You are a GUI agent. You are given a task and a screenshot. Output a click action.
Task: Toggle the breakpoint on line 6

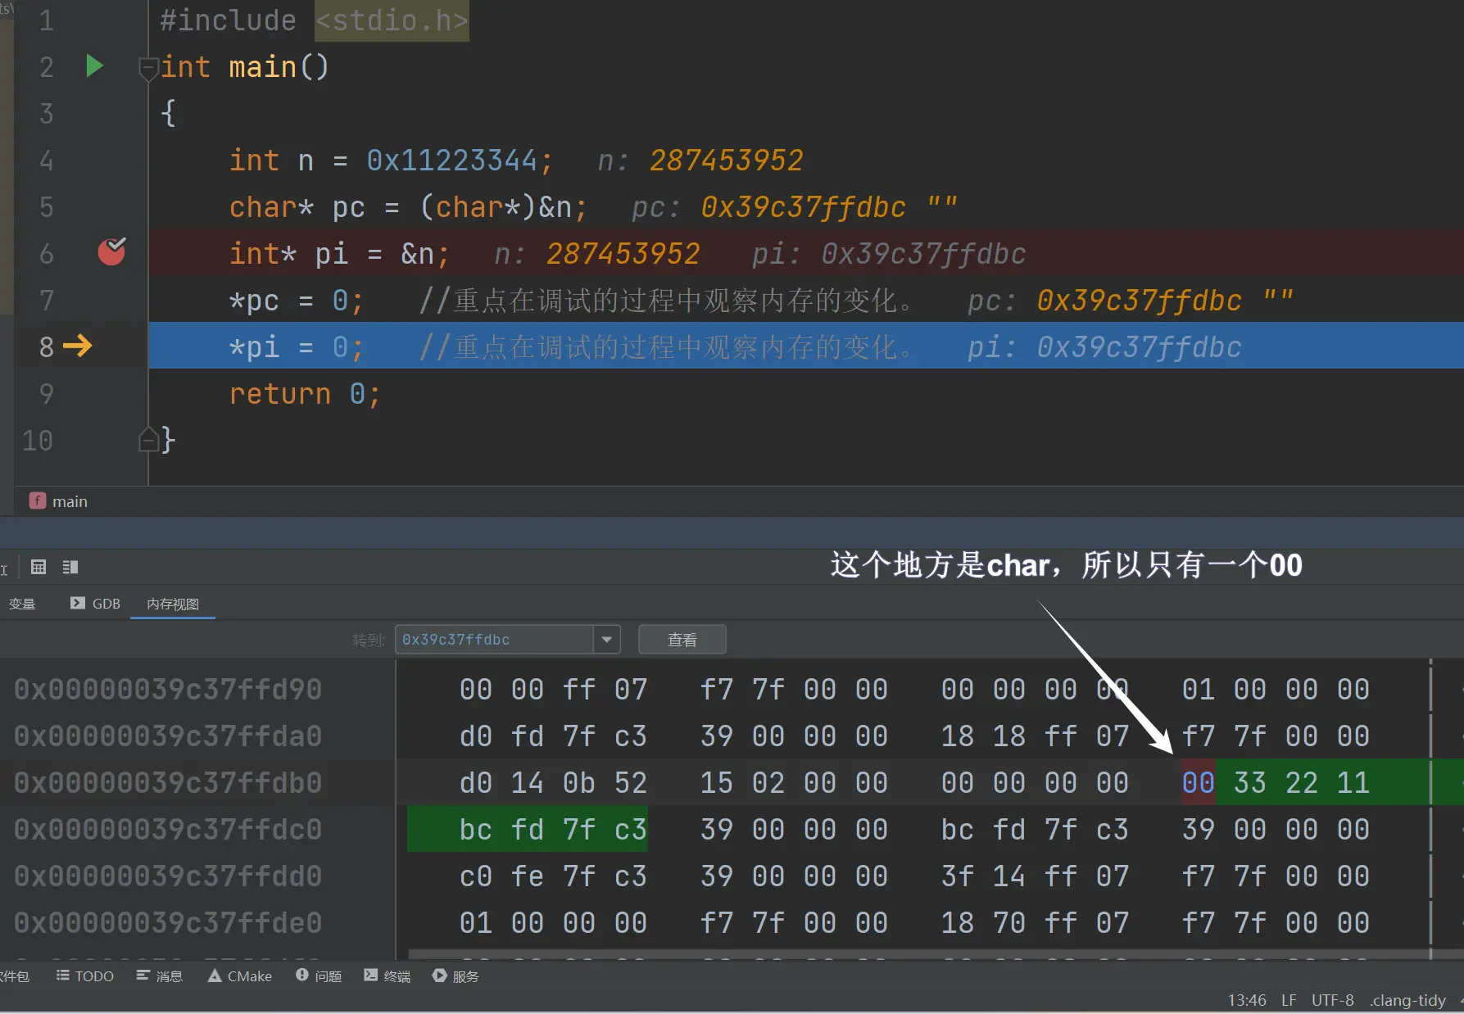pos(111,251)
